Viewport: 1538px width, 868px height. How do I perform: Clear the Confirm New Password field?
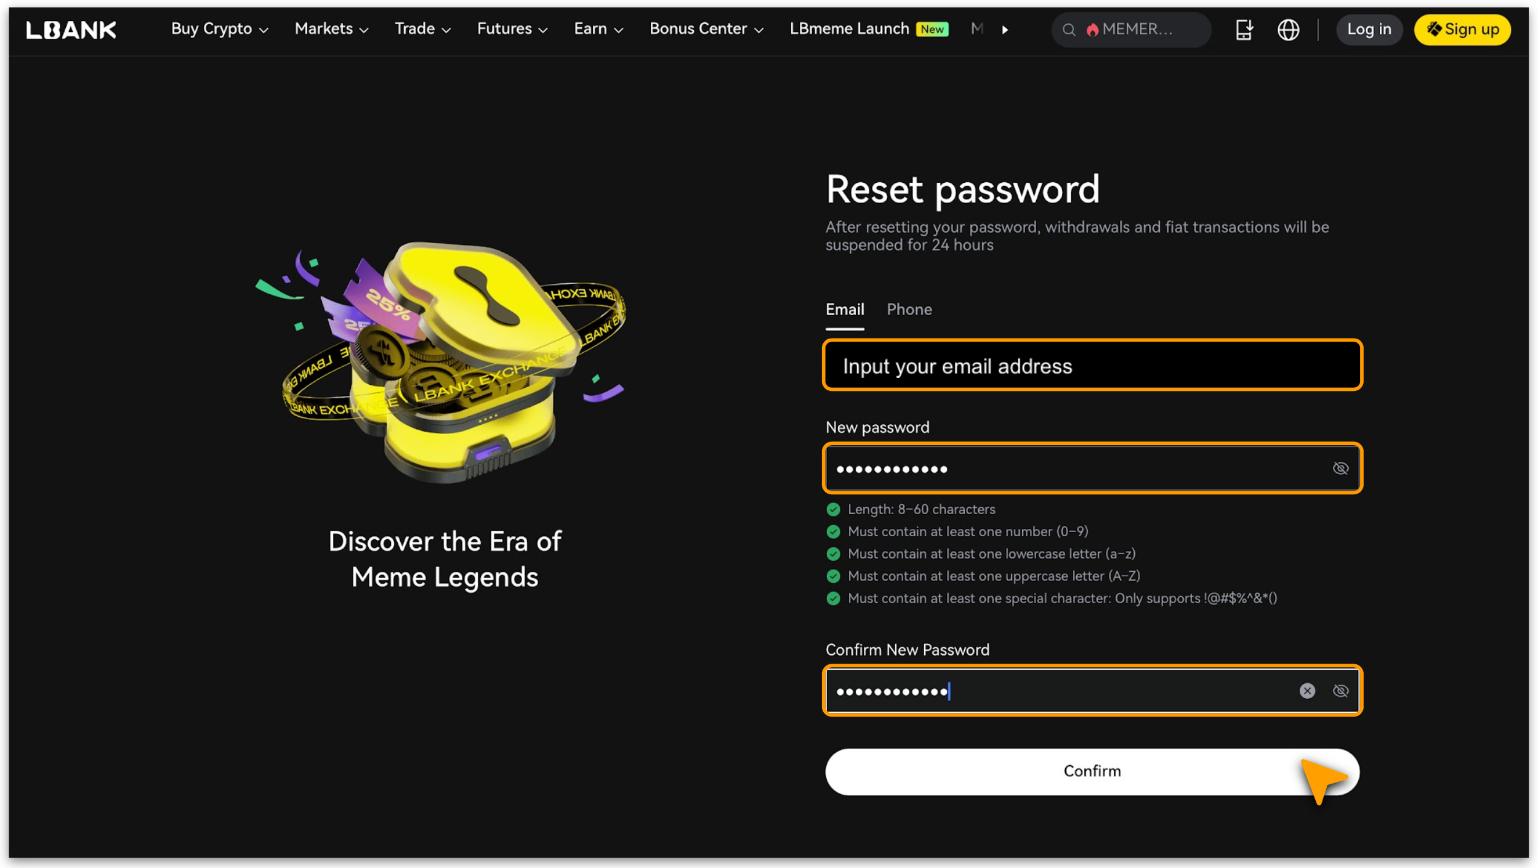[1307, 691]
